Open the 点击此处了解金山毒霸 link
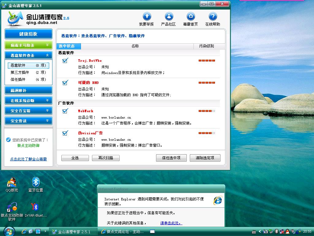Screen dimensions: 314x236 29,159
